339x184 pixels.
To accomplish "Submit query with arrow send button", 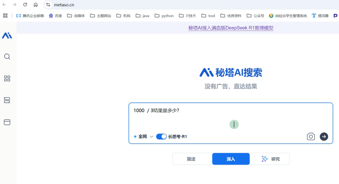I will 324,137.
